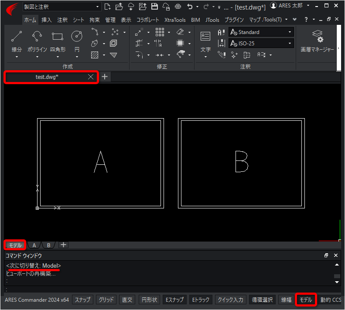Screen dimensions: 345x310
Task: Click the command input line
Action: coord(173,290)
